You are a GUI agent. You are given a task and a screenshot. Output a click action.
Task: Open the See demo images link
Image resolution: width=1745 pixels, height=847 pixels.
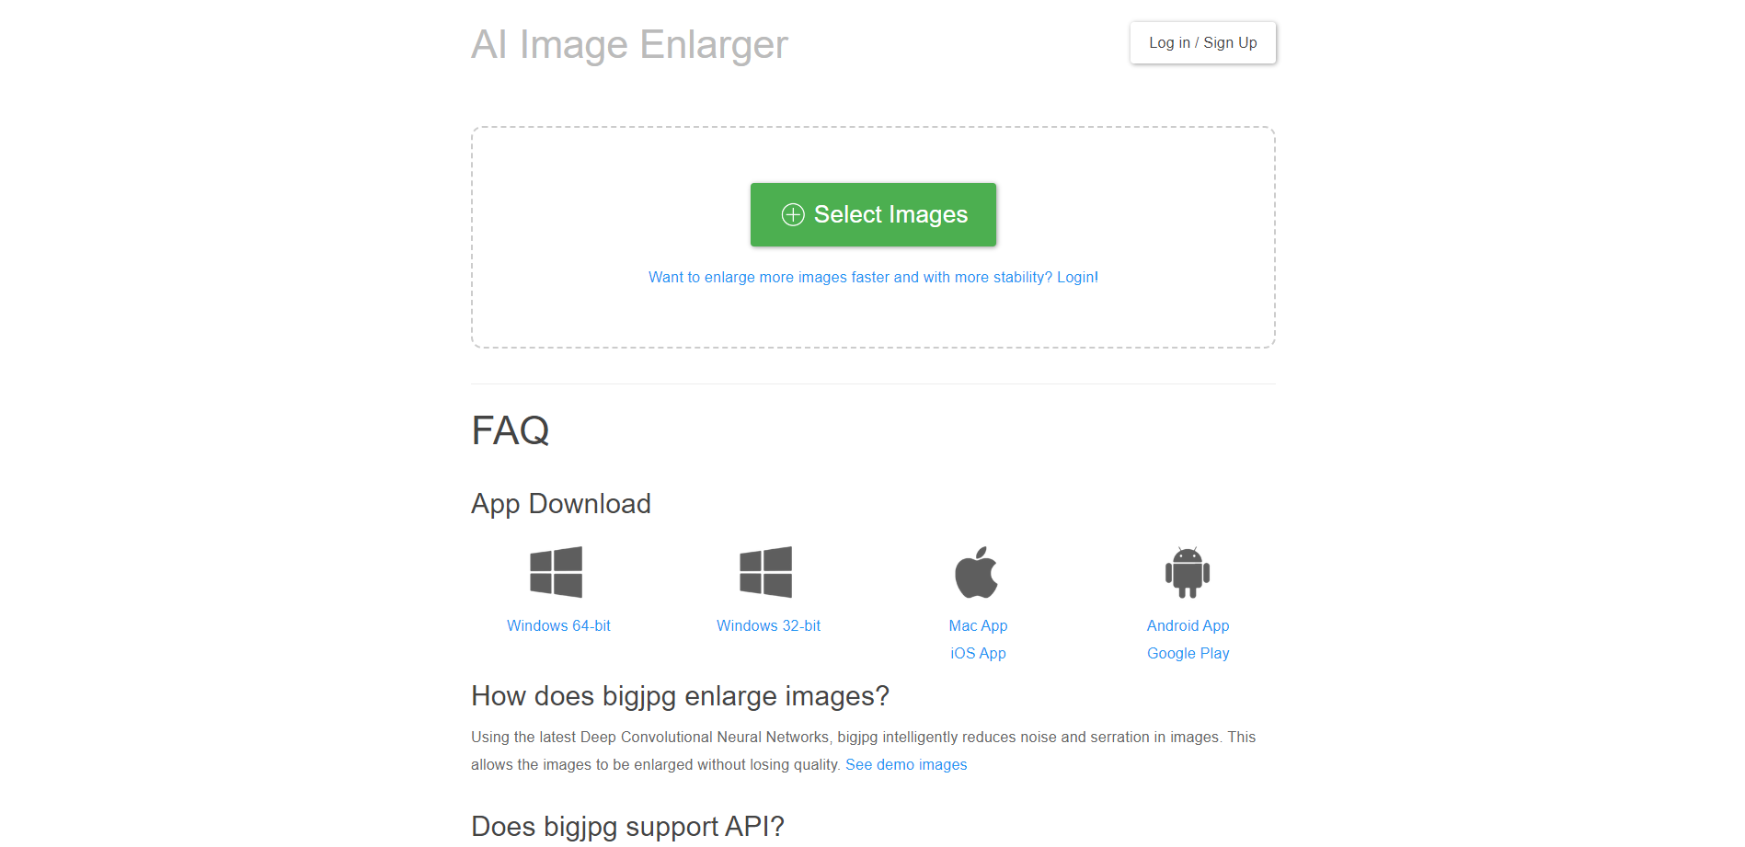(906, 764)
